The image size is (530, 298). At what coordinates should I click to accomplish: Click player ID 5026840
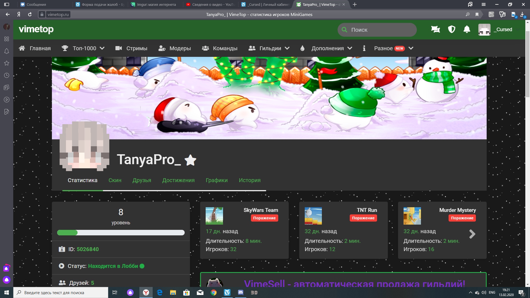pos(88,249)
